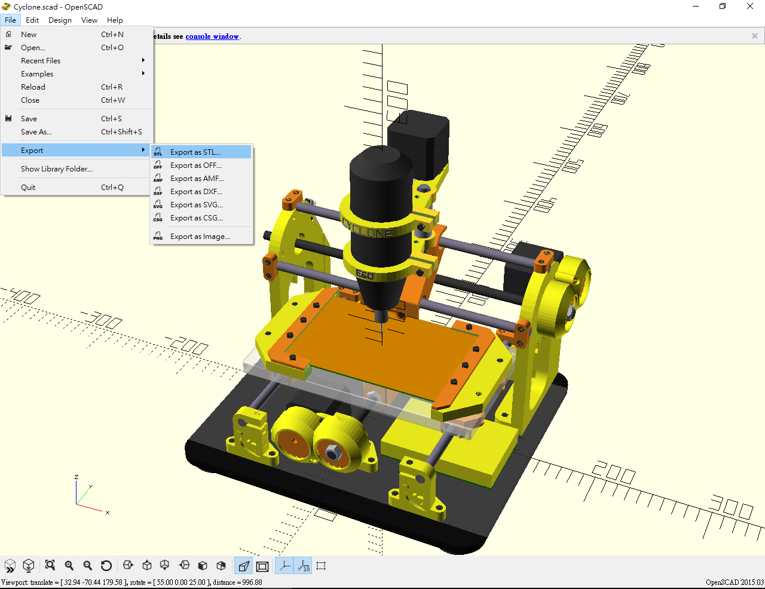This screenshot has width=765, height=589.
Task: Click the STL icon in Export submenu
Action: pyautogui.click(x=158, y=152)
